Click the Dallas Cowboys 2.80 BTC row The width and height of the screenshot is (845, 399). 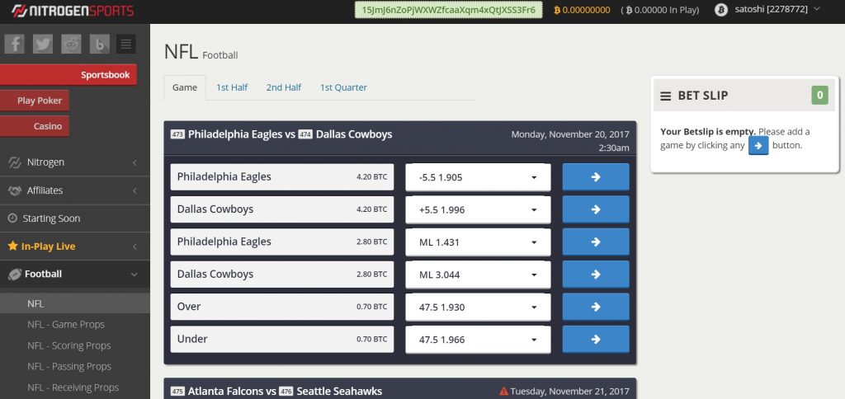click(282, 274)
